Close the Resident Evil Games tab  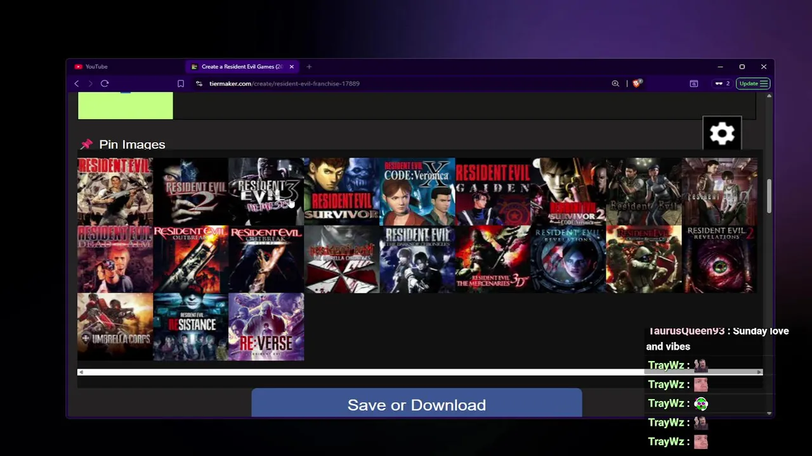[x=292, y=66]
